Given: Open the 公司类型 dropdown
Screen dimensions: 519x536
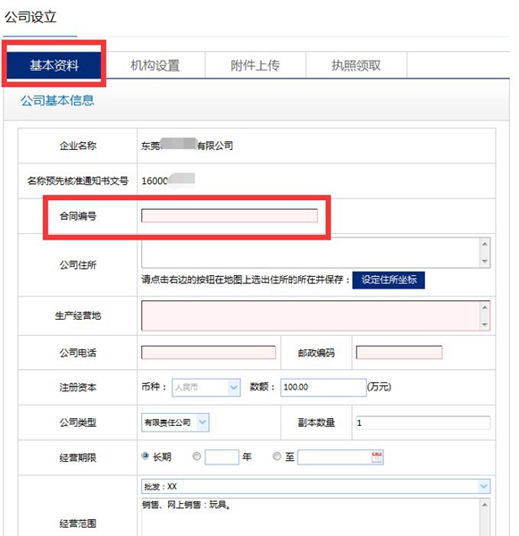Looking at the screenshot, I should click(175, 423).
